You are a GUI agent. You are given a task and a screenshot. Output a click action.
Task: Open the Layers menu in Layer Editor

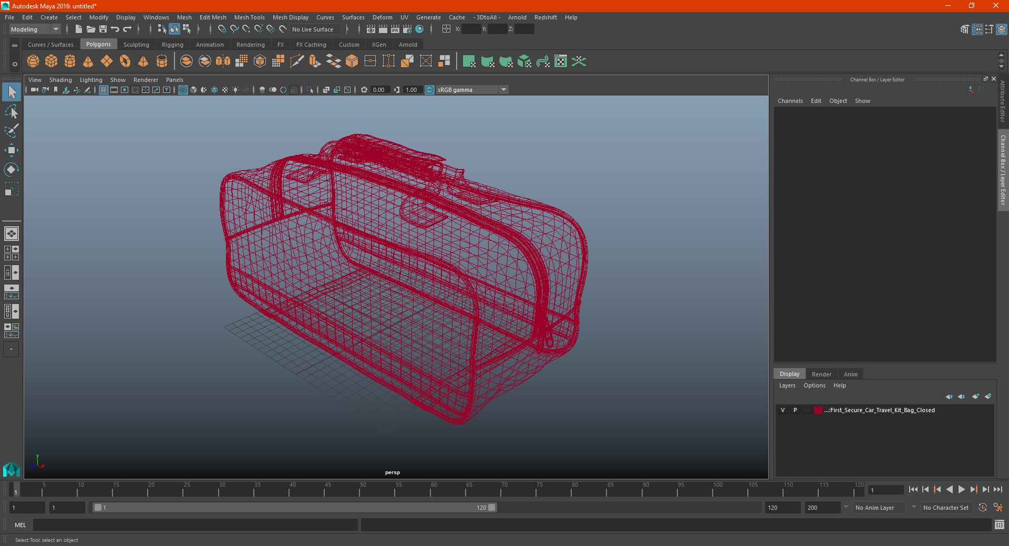coord(787,385)
